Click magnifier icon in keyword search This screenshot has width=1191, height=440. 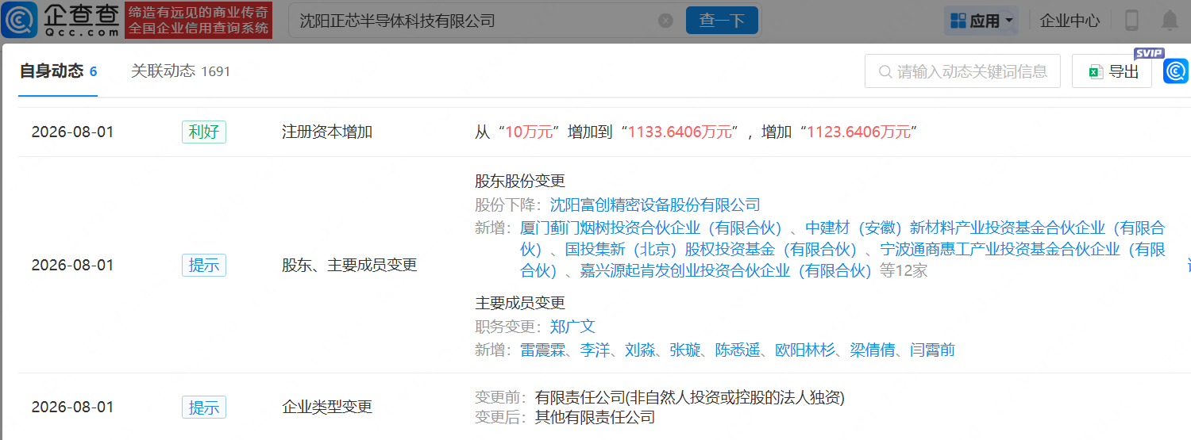coord(885,72)
